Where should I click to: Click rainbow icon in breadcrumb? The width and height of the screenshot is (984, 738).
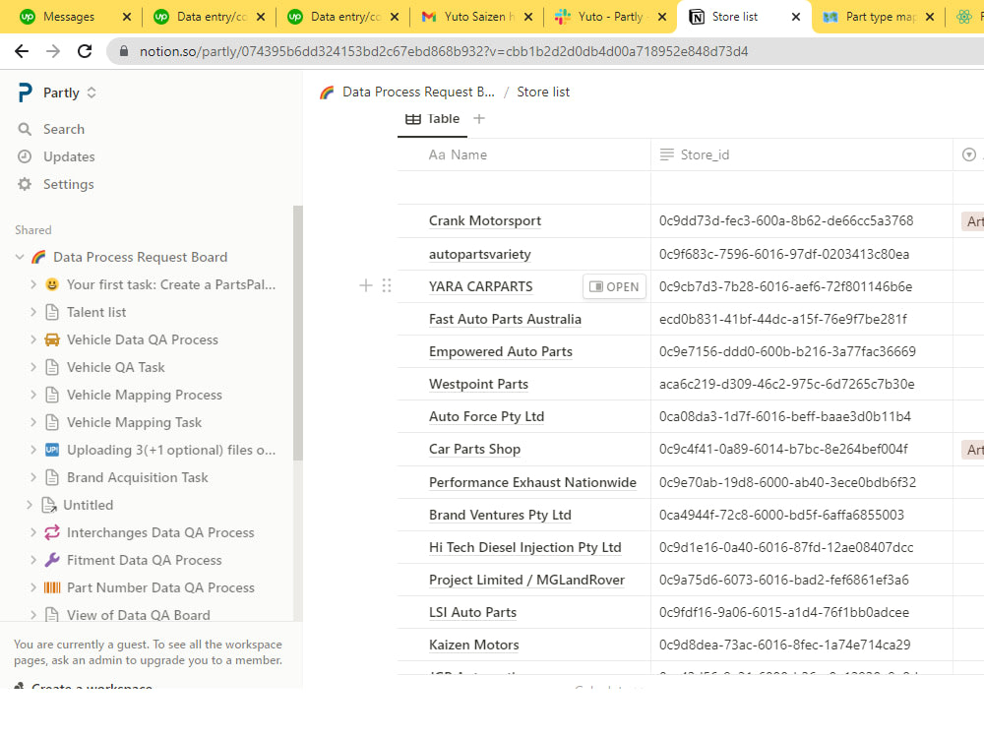tap(327, 92)
